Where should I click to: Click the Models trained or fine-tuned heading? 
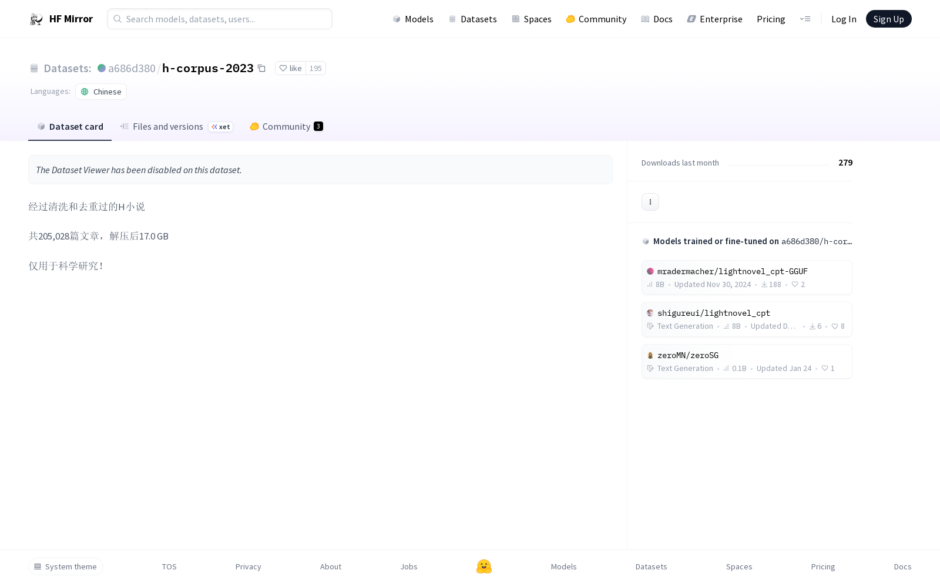tap(747, 241)
